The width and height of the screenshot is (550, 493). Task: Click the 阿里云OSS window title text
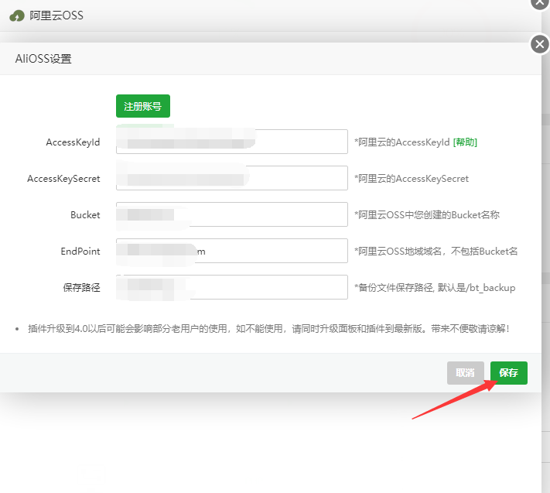pyautogui.click(x=56, y=15)
